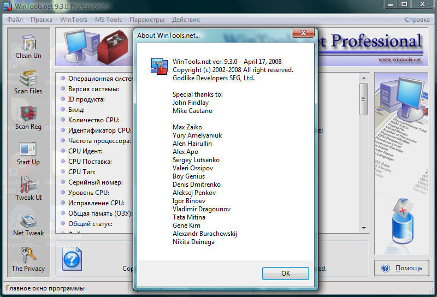
Task: Select the Версия системы row
Action: [x=90, y=89]
